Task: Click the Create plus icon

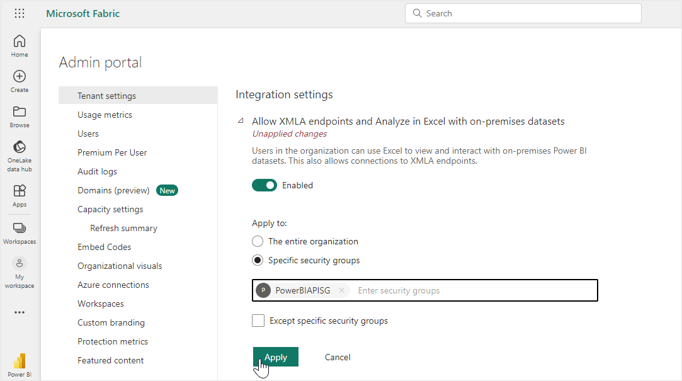Action: [20, 77]
